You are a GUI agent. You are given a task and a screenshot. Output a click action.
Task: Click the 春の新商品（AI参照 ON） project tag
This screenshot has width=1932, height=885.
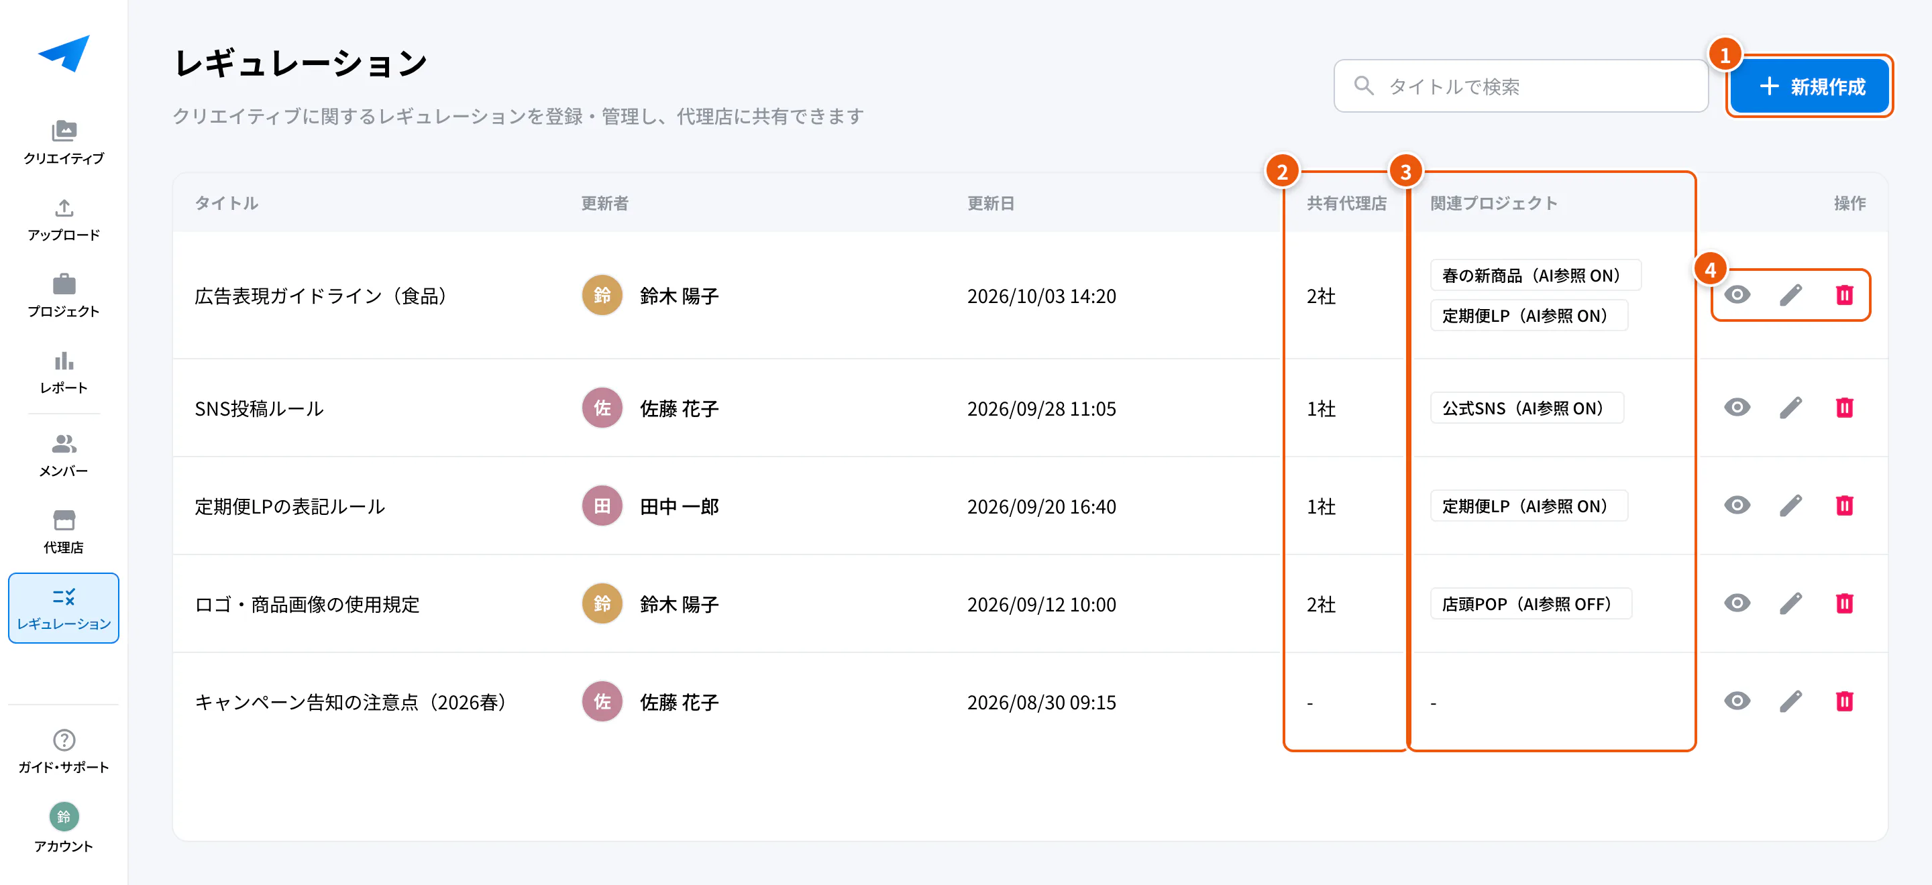click(x=1536, y=275)
